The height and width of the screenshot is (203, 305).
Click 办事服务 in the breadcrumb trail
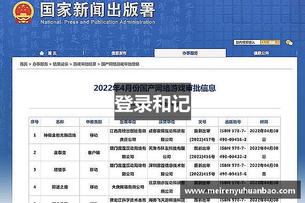[40, 64]
